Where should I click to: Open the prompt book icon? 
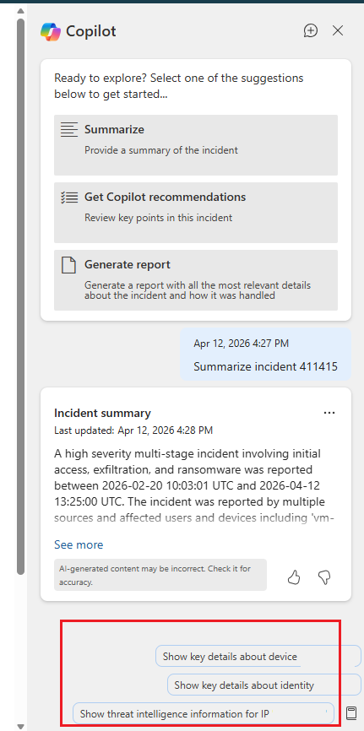tap(351, 712)
